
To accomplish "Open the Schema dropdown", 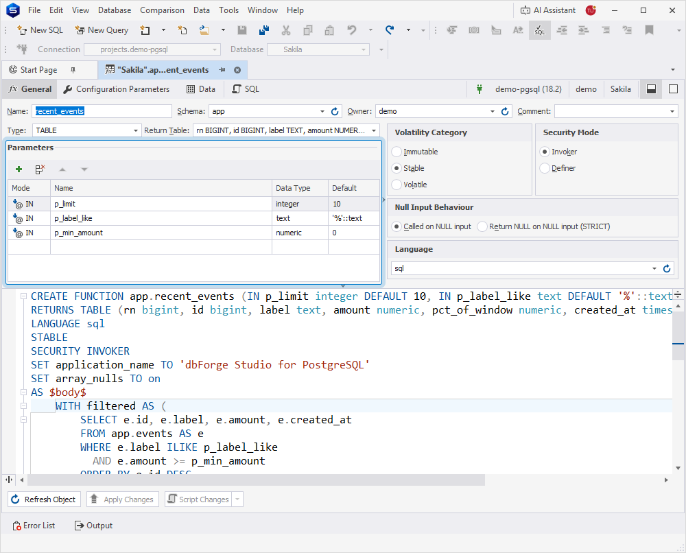I will pyautogui.click(x=322, y=112).
